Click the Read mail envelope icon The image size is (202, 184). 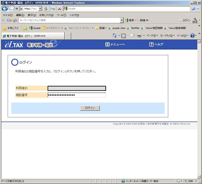[133, 36]
